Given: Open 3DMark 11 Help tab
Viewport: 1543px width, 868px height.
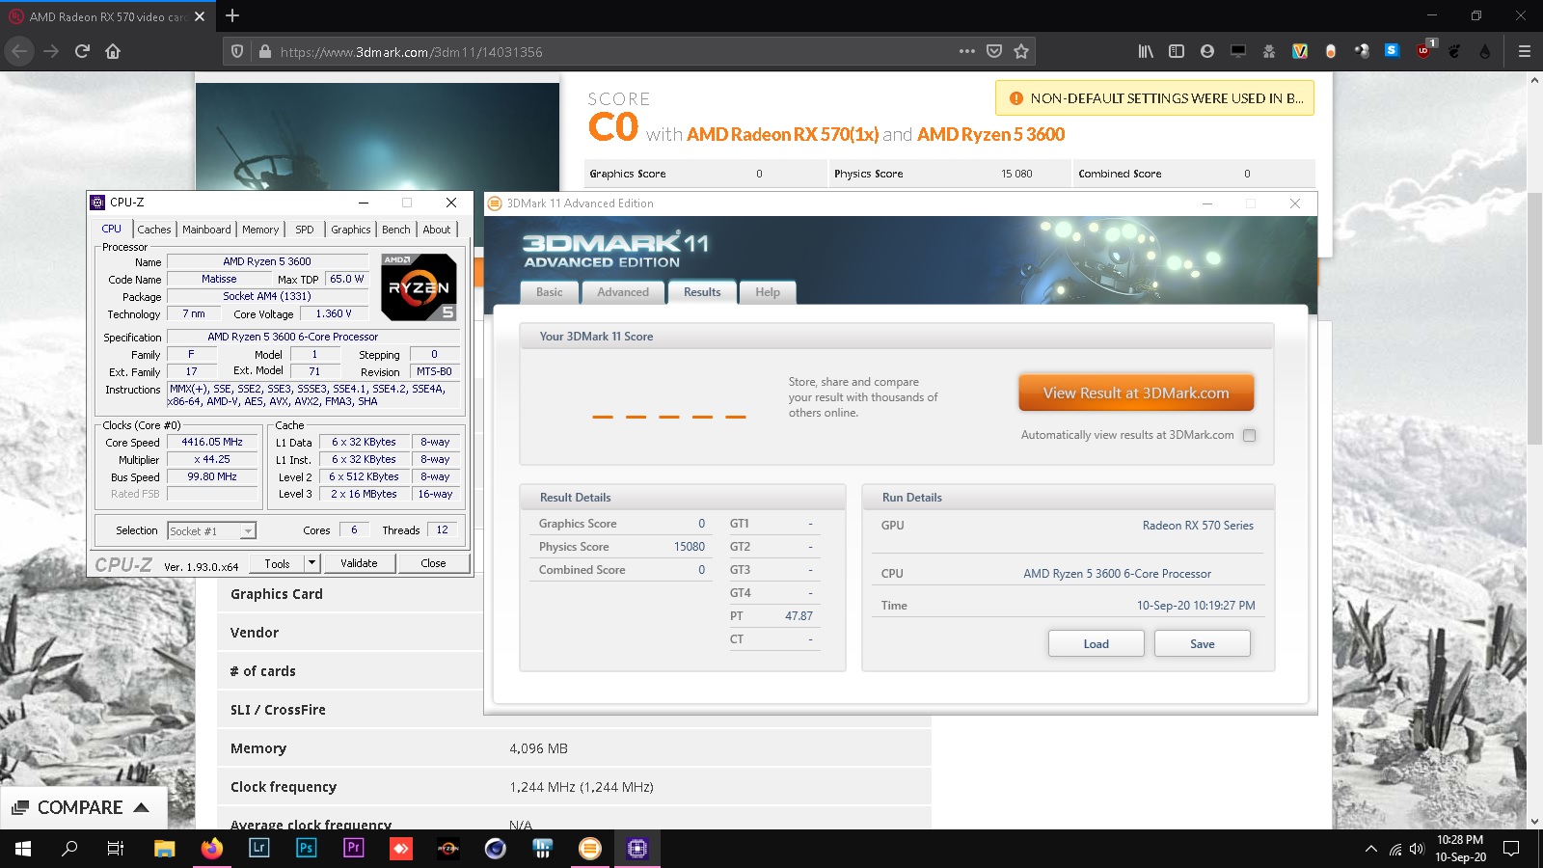Looking at the screenshot, I should click(x=768, y=292).
